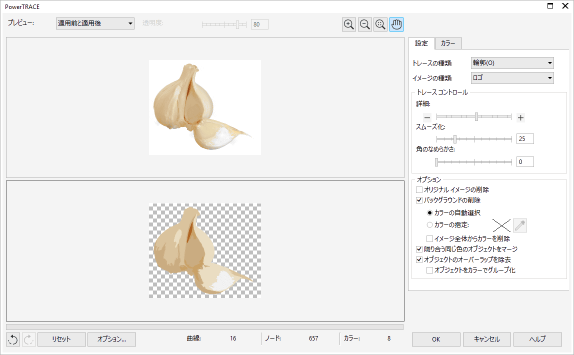This screenshot has height=355, width=574.
Task: Click the zoom to fit icon
Action: pyautogui.click(x=380, y=24)
